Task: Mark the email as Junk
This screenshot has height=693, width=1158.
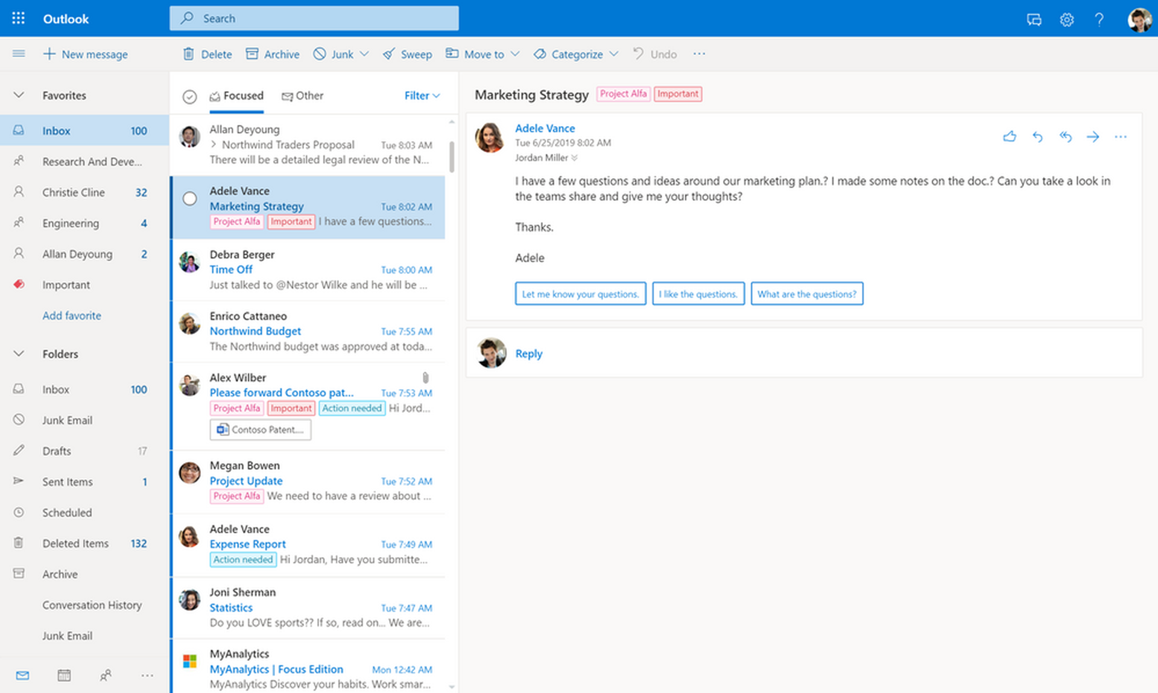Action: click(x=335, y=54)
